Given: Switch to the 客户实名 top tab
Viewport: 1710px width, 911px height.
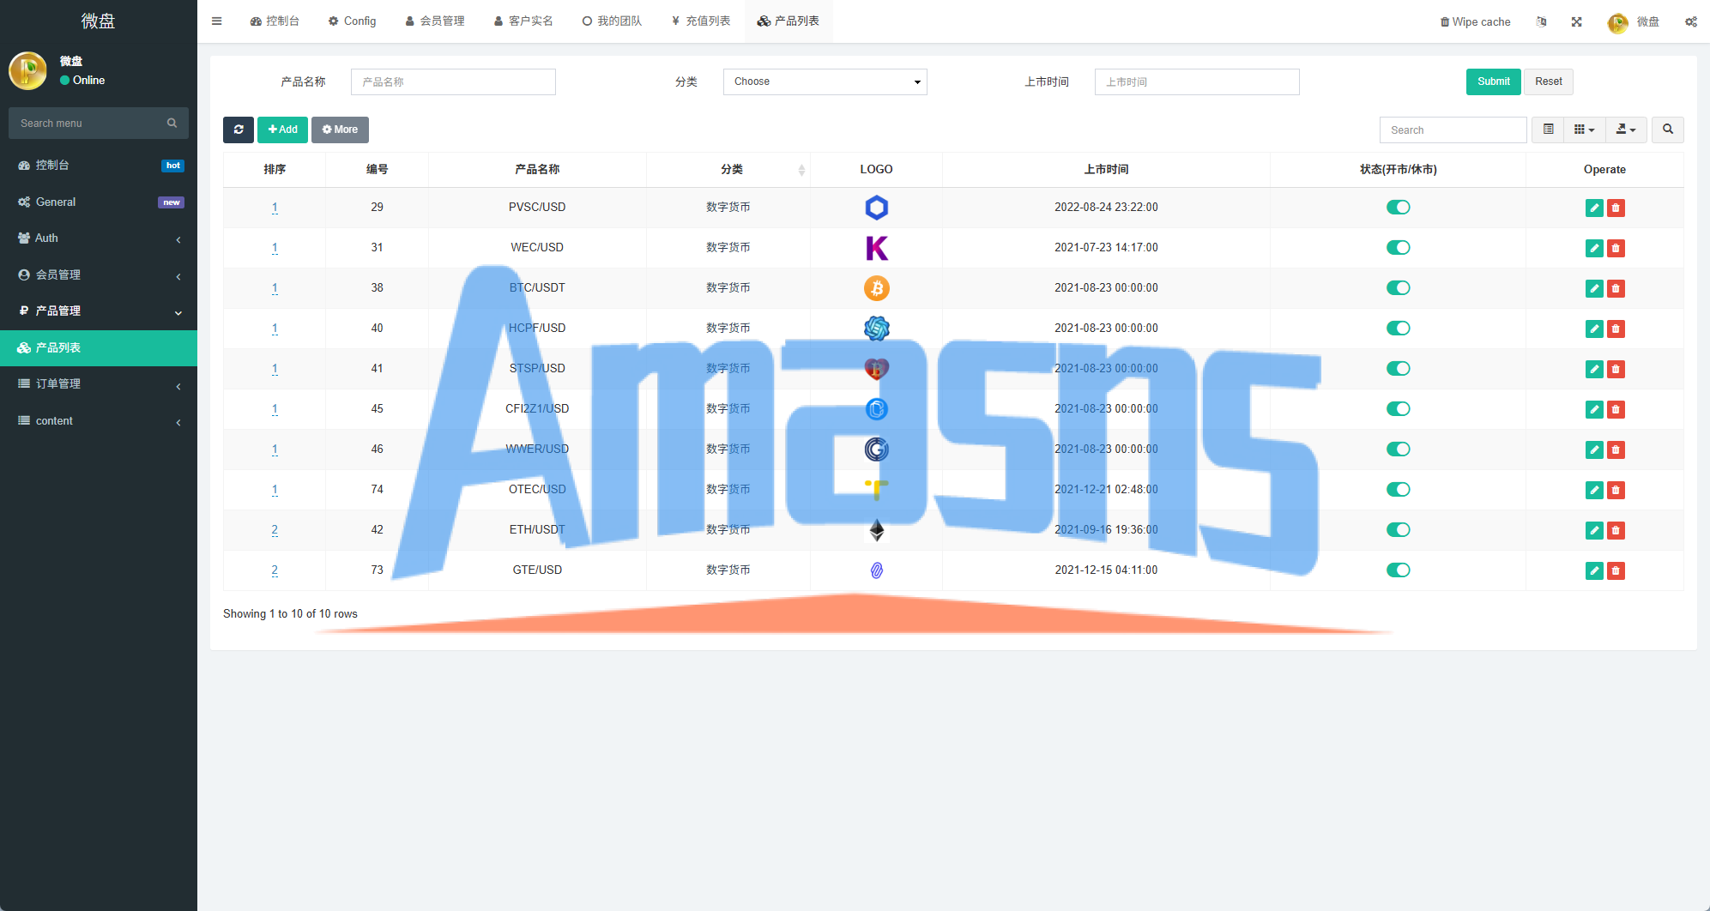Looking at the screenshot, I should (523, 21).
